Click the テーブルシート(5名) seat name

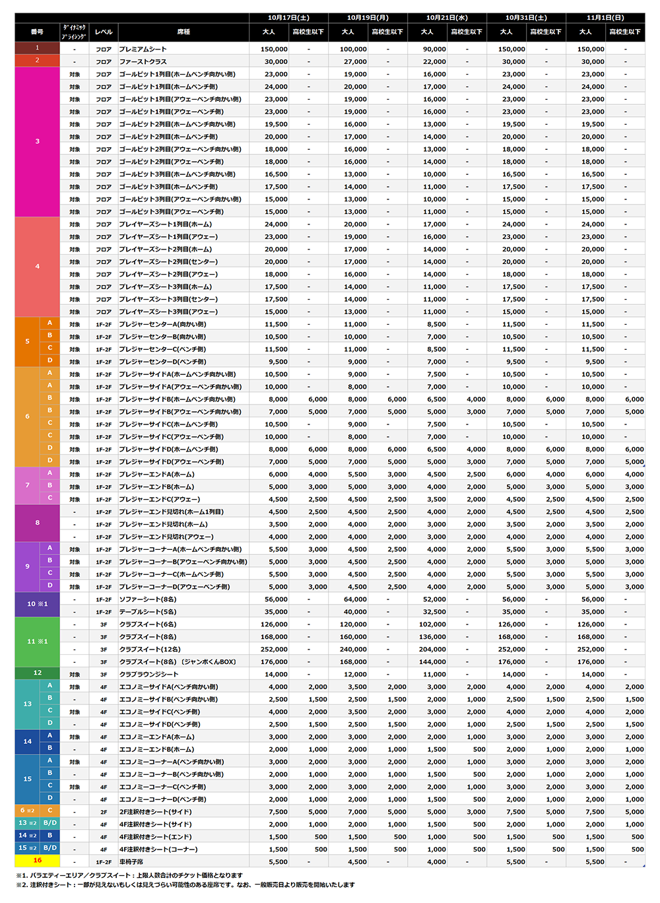click(148, 612)
